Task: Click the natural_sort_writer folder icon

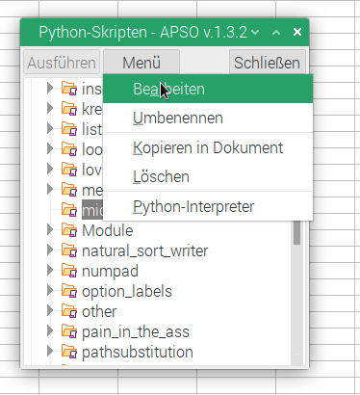Action: (69, 250)
